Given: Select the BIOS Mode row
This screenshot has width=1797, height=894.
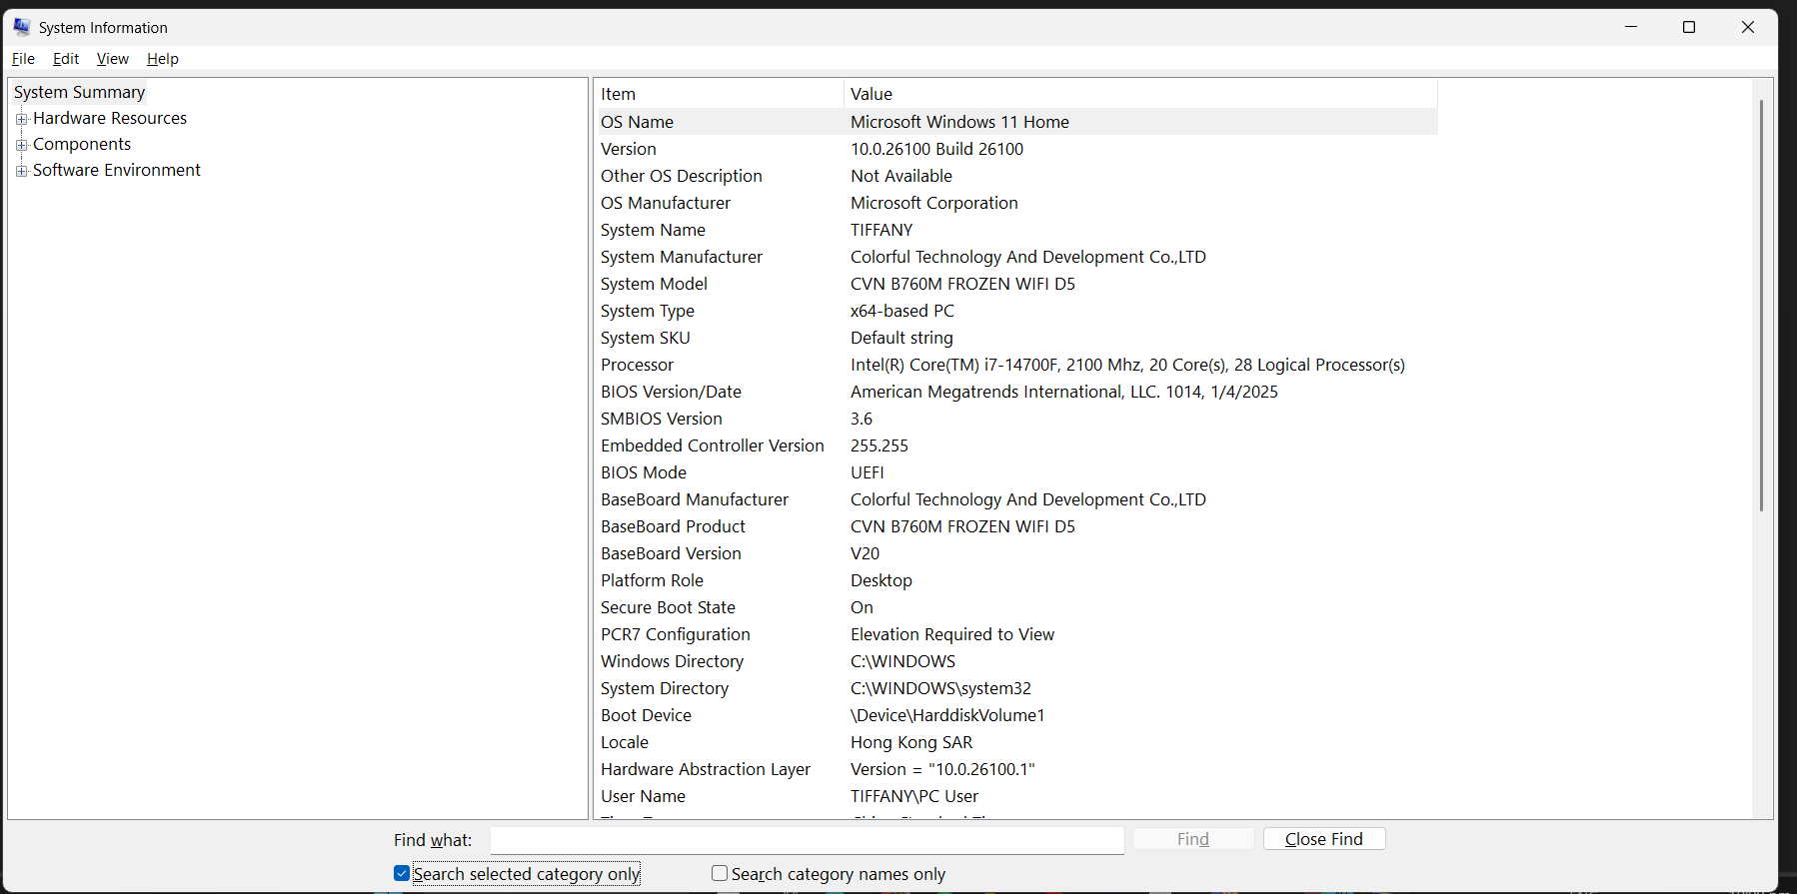Looking at the screenshot, I should [x=1017, y=472].
